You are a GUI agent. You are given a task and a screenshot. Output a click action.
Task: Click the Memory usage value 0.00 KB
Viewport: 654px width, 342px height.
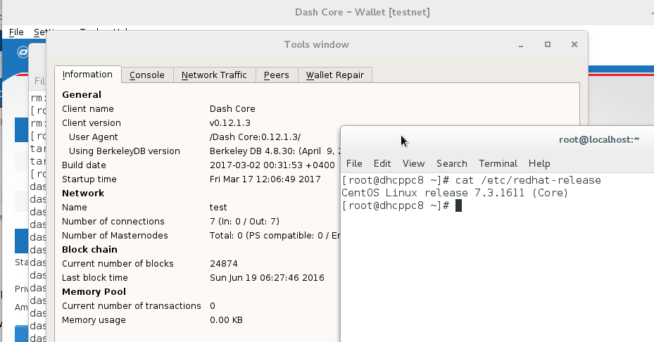pyautogui.click(x=226, y=320)
